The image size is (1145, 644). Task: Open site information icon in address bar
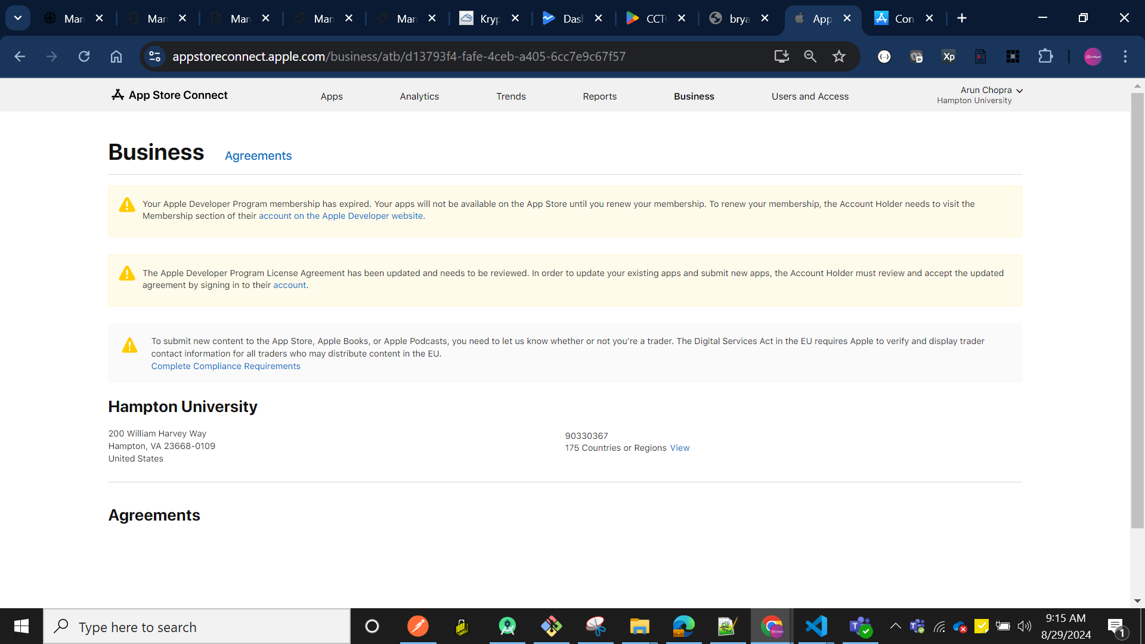154,57
